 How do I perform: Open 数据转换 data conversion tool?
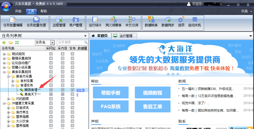151,22
